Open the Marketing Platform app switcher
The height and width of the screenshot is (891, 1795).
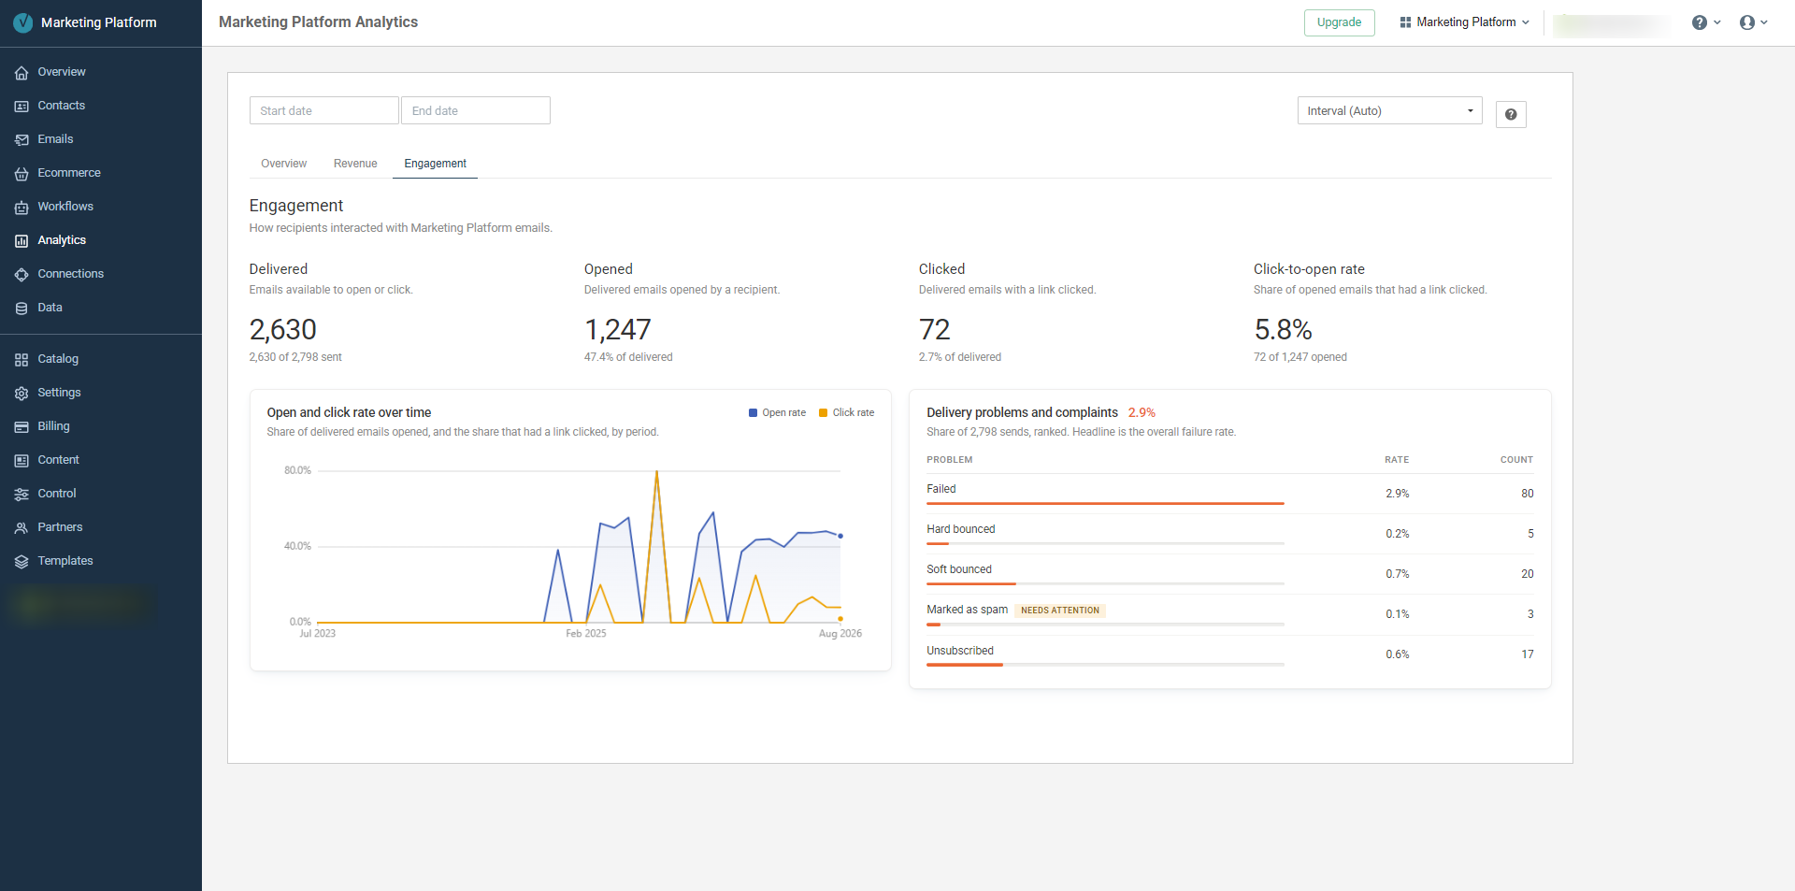pos(1464,22)
